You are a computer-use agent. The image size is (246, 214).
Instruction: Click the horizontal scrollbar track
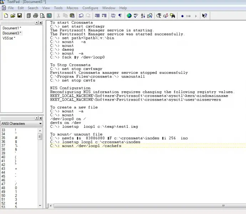click(137, 206)
